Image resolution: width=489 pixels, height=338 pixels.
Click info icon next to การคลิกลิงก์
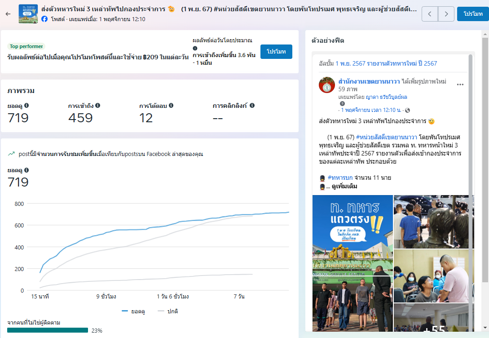pyautogui.click(x=252, y=106)
